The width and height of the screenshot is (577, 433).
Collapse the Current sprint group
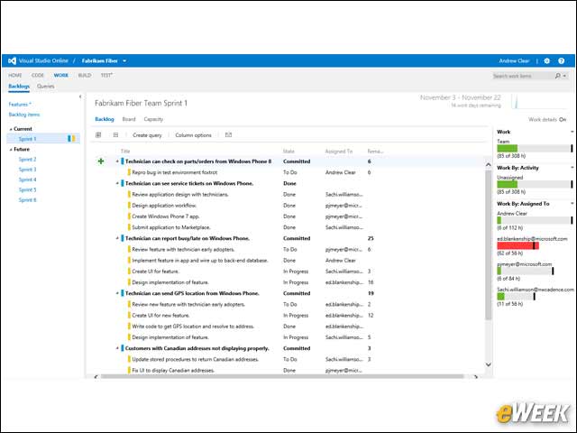tap(11, 129)
